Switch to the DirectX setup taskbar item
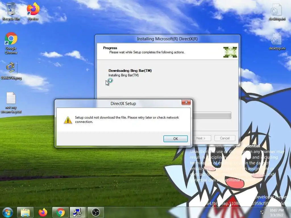 pos(78,212)
